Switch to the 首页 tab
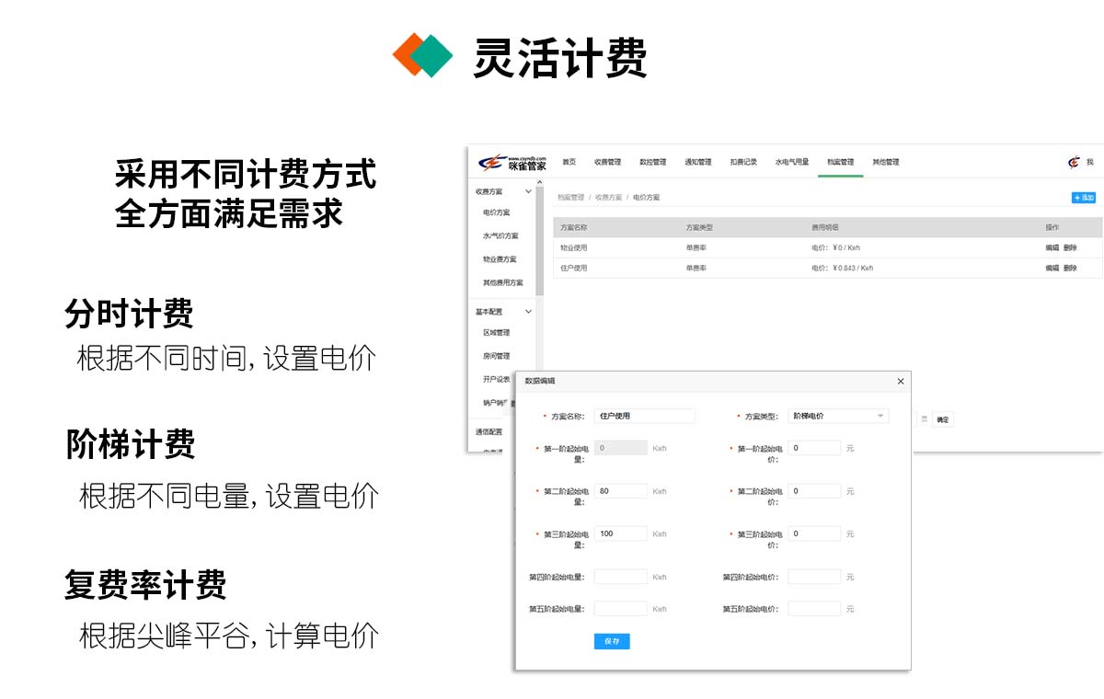This screenshot has width=1104, height=699. click(x=568, y=160)
